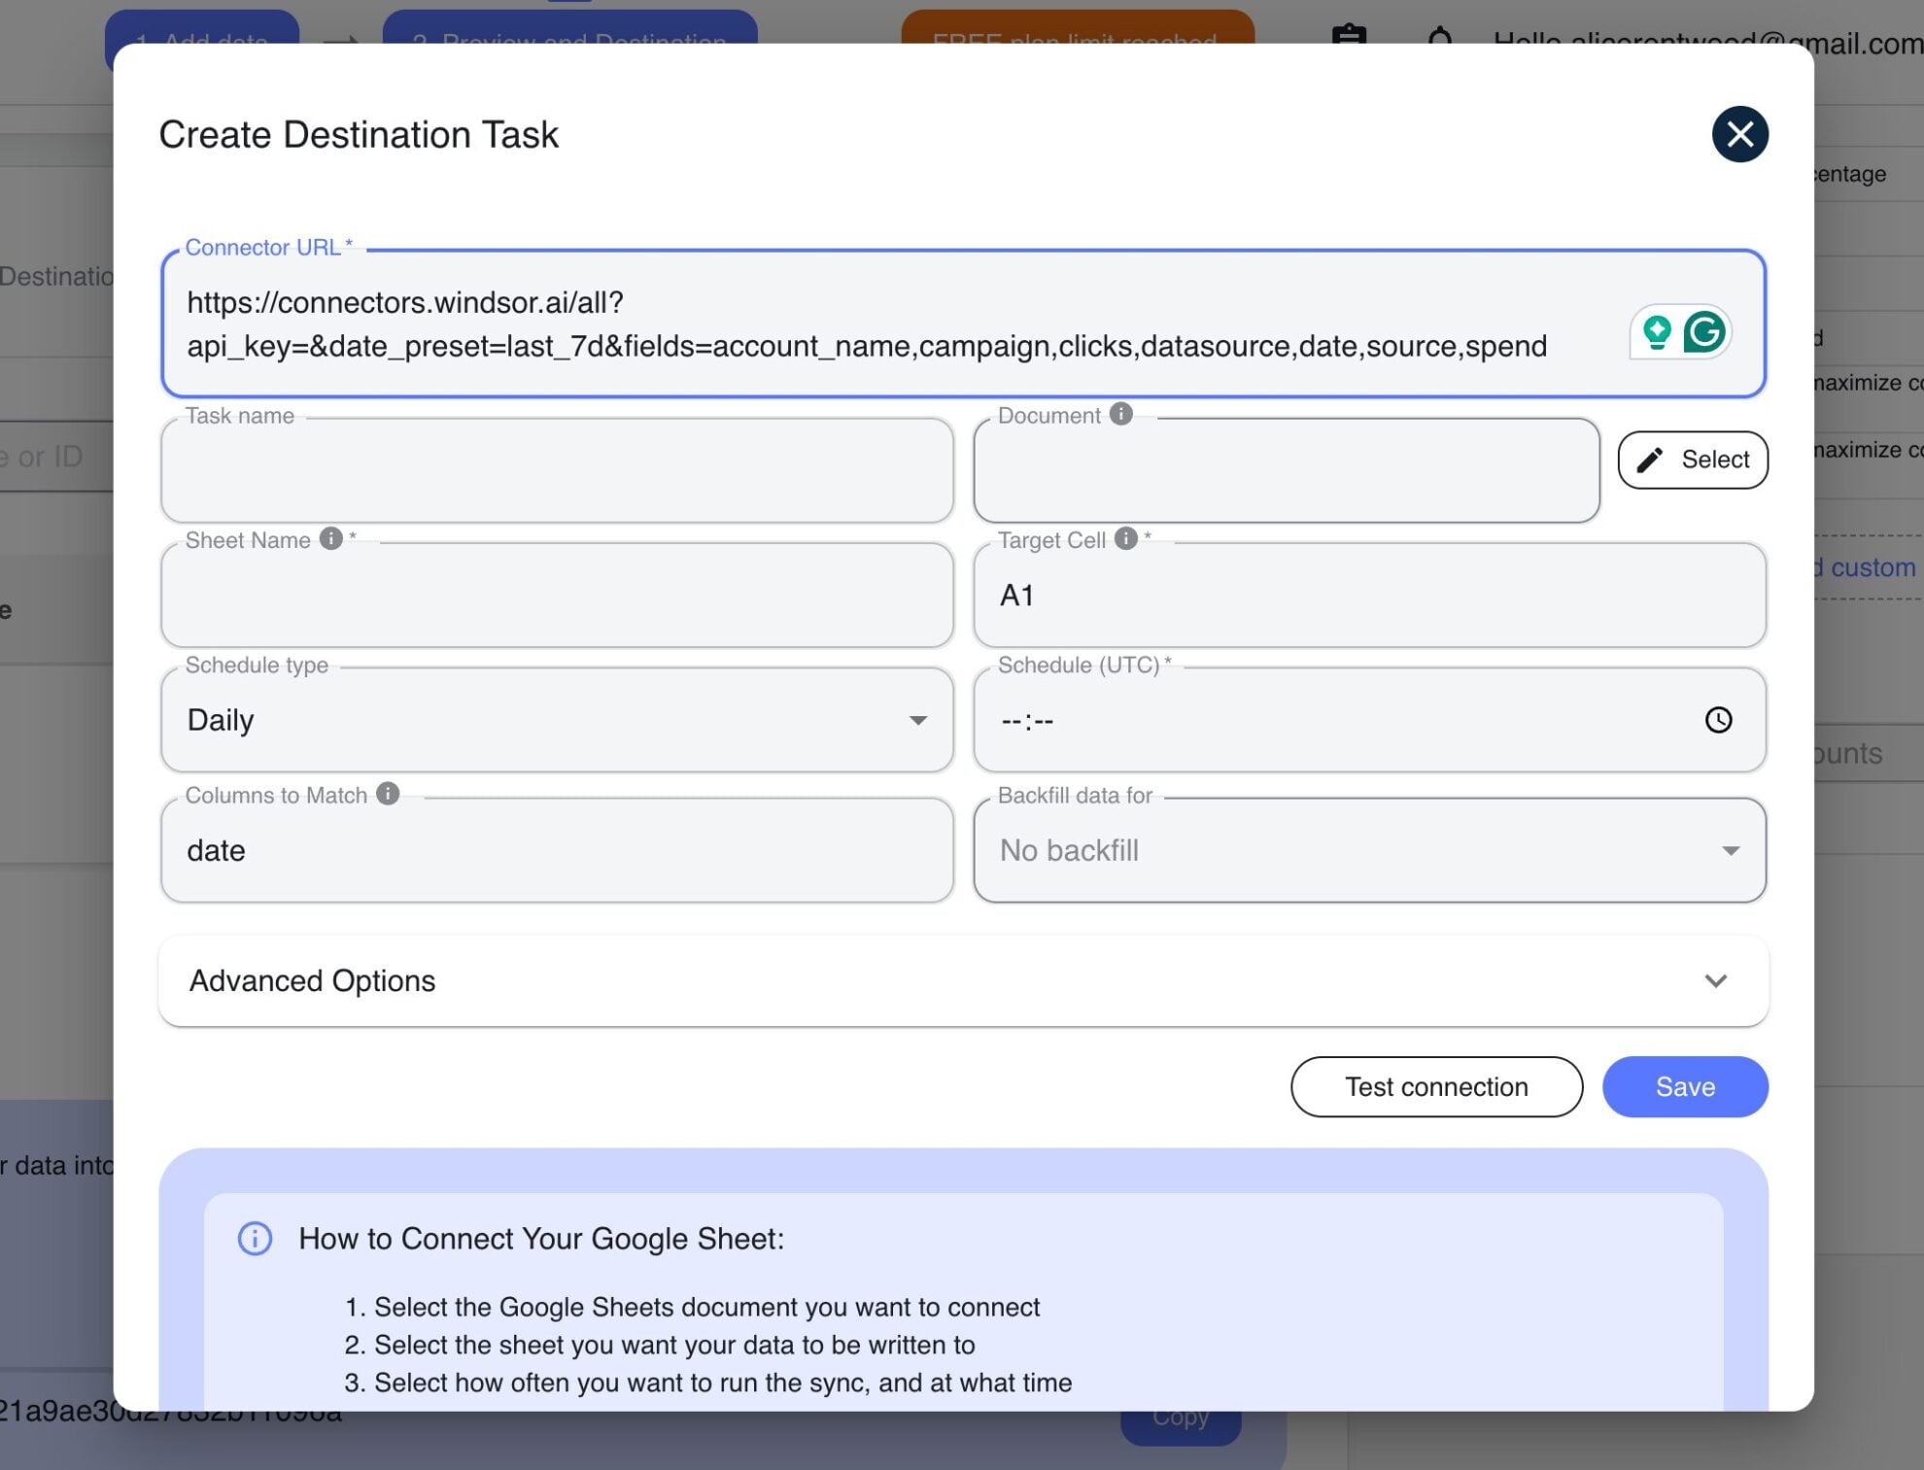Image resolution: width=1924 pixels, height=1470 pixels.
Task: Click the Task name input field
Action: click(x=558, y=471)
